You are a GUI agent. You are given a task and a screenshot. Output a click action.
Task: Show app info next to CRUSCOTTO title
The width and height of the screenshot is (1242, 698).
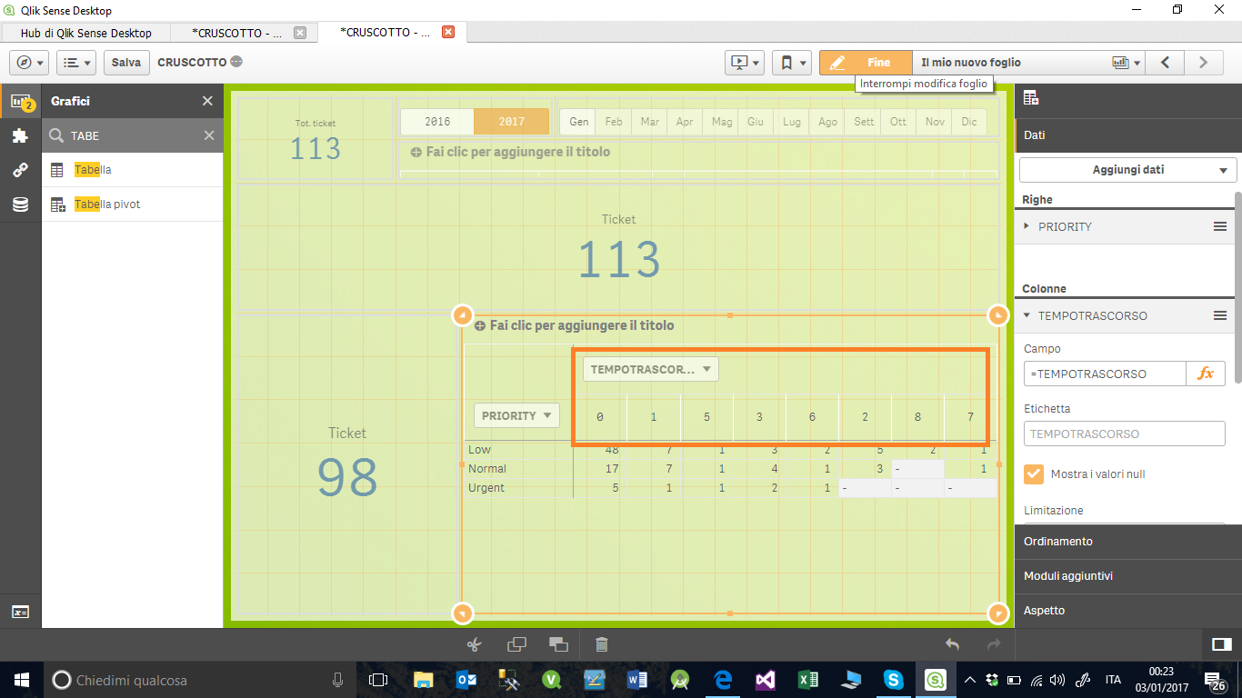235,63
